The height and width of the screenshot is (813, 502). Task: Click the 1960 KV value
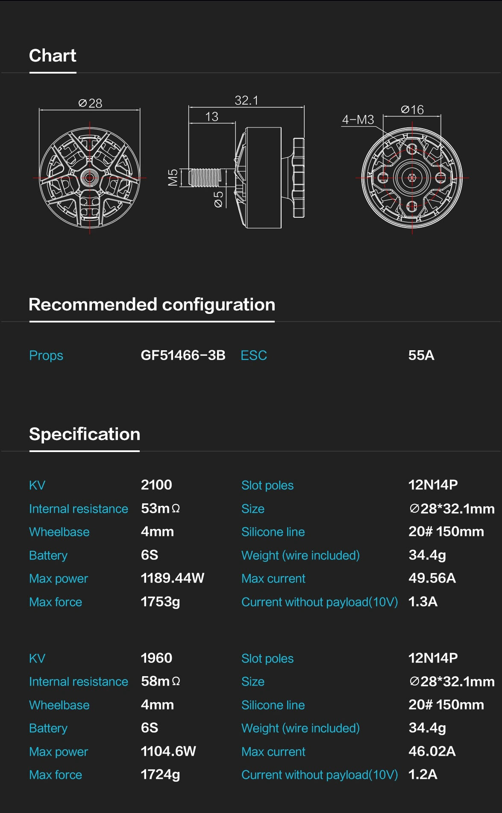pos(156,658)
